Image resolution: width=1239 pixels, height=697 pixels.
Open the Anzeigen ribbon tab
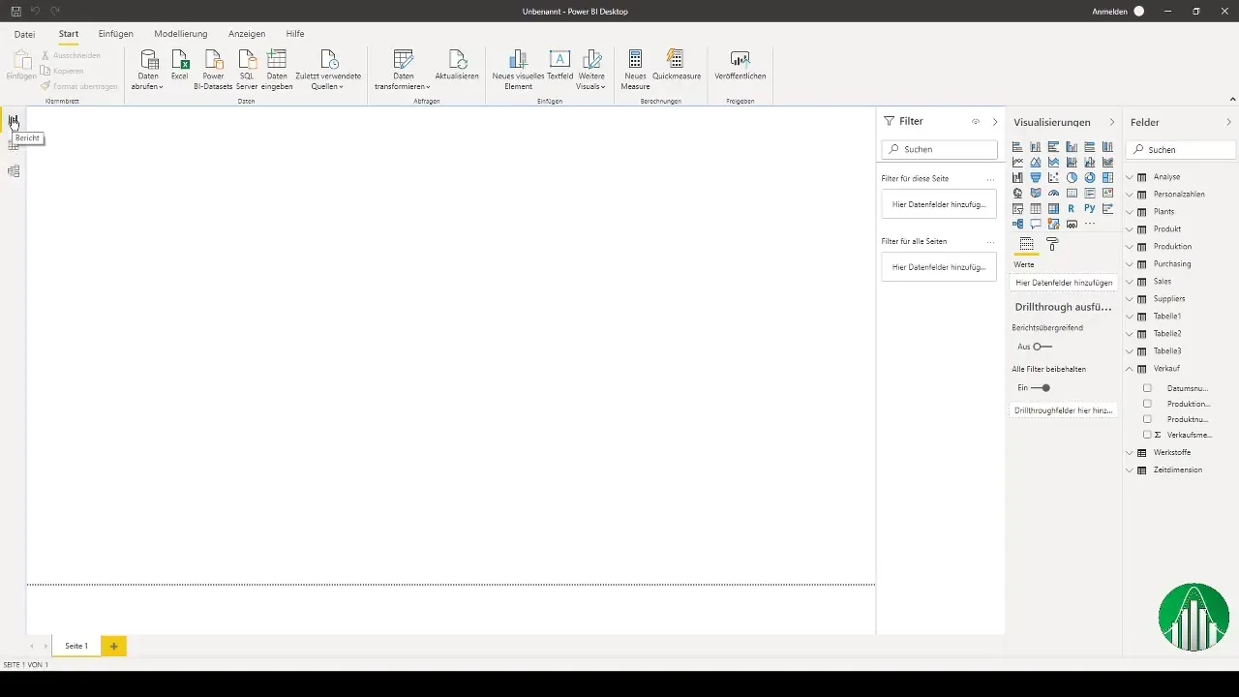coord(247,34)
